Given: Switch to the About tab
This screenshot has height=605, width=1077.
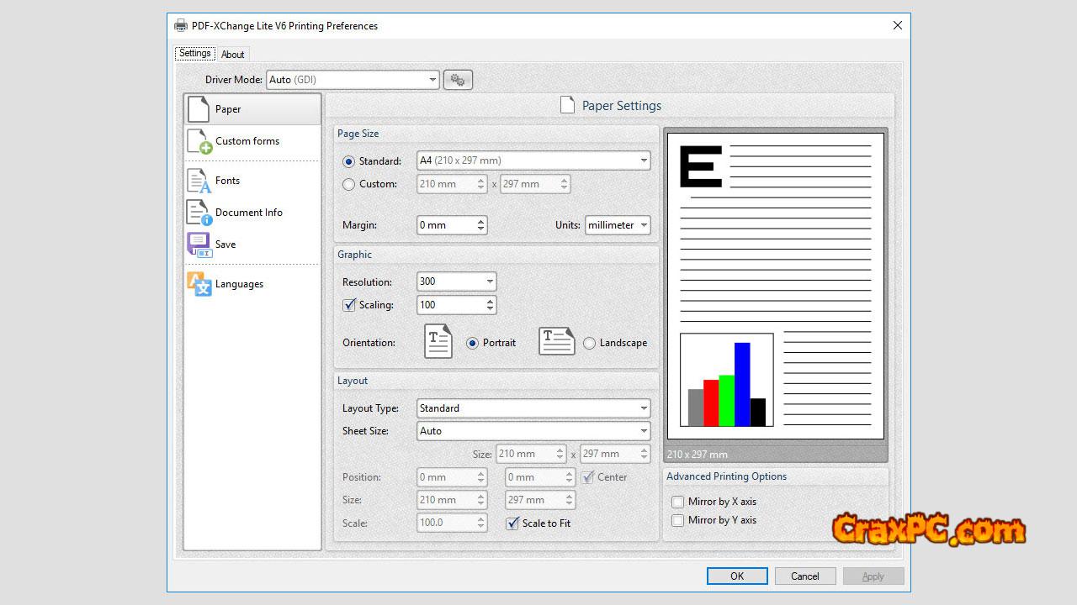Looking at the screenshot, I should click(233, 55).
